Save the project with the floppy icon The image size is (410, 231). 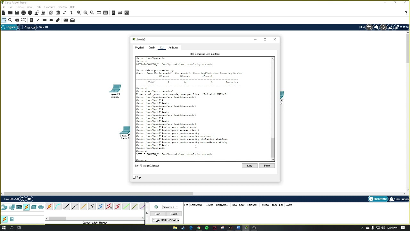click(x=17, y=13)
